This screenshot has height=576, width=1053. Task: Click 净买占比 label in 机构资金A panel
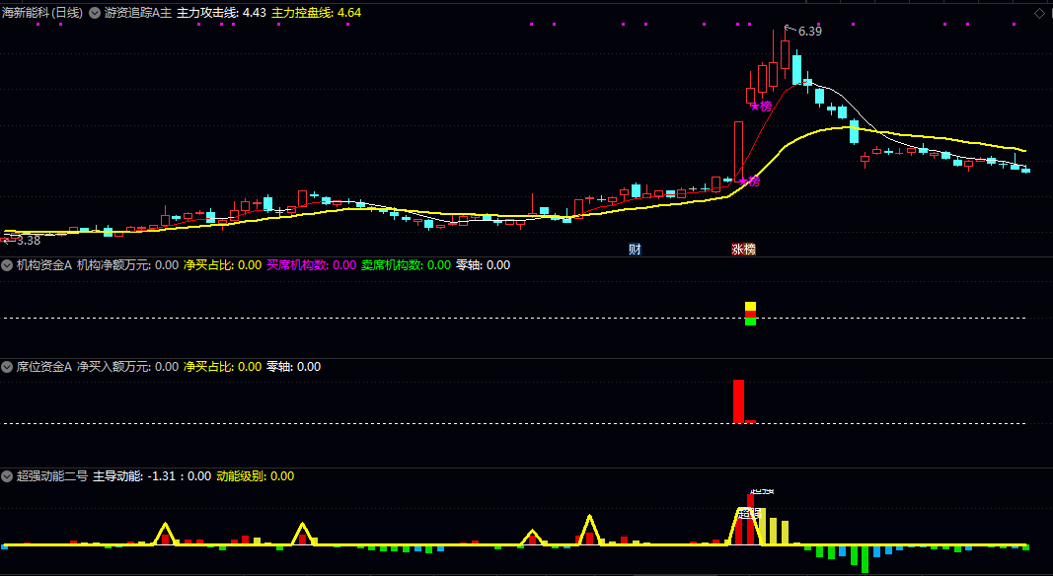[222, 265]
